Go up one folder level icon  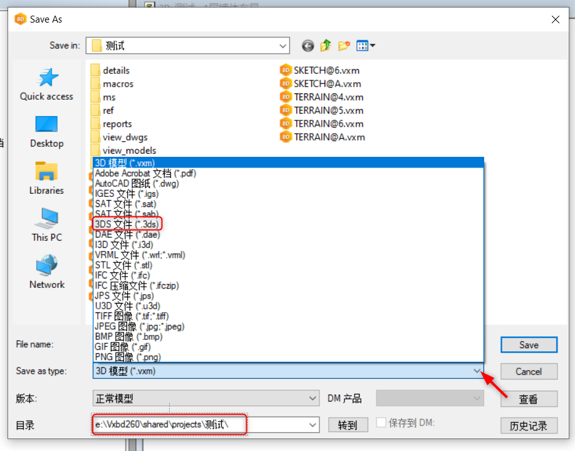326,46
